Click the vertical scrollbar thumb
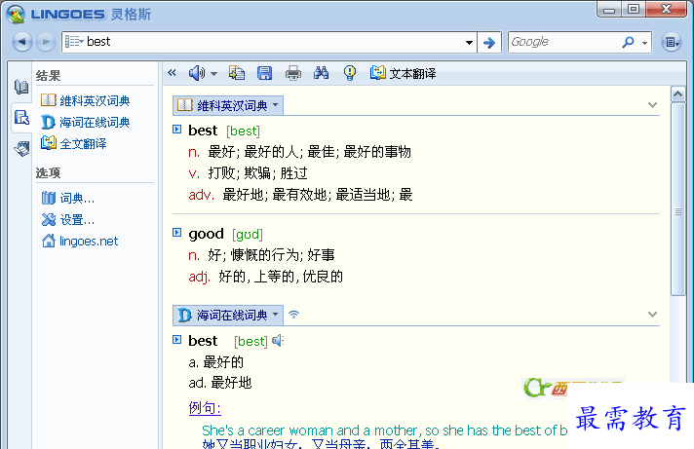 click(677, 199)
